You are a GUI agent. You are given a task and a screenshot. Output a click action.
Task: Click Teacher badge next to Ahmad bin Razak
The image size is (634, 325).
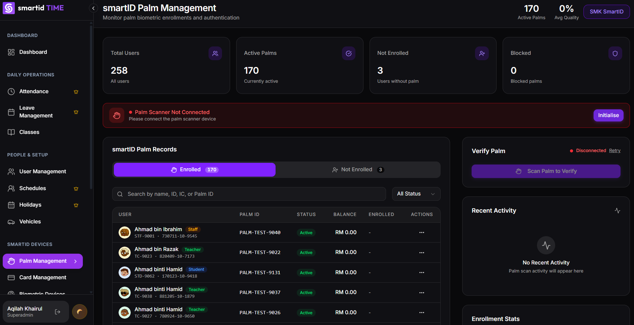(x=193, y=250)
